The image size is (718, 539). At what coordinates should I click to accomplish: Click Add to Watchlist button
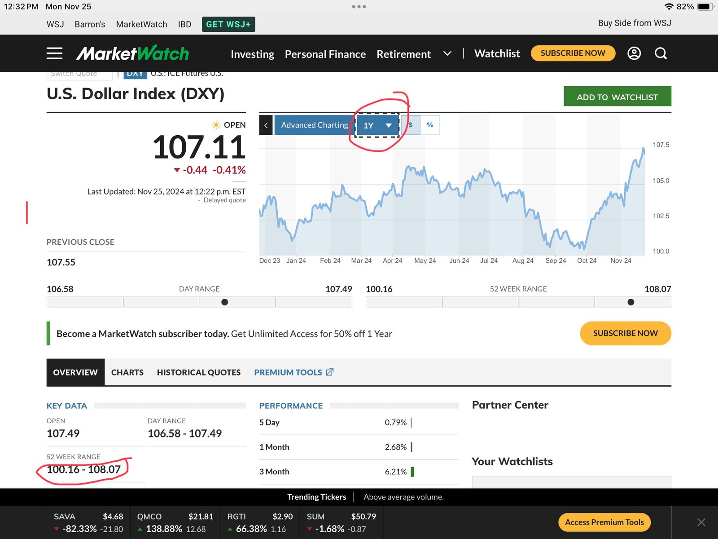click(617, 97)
